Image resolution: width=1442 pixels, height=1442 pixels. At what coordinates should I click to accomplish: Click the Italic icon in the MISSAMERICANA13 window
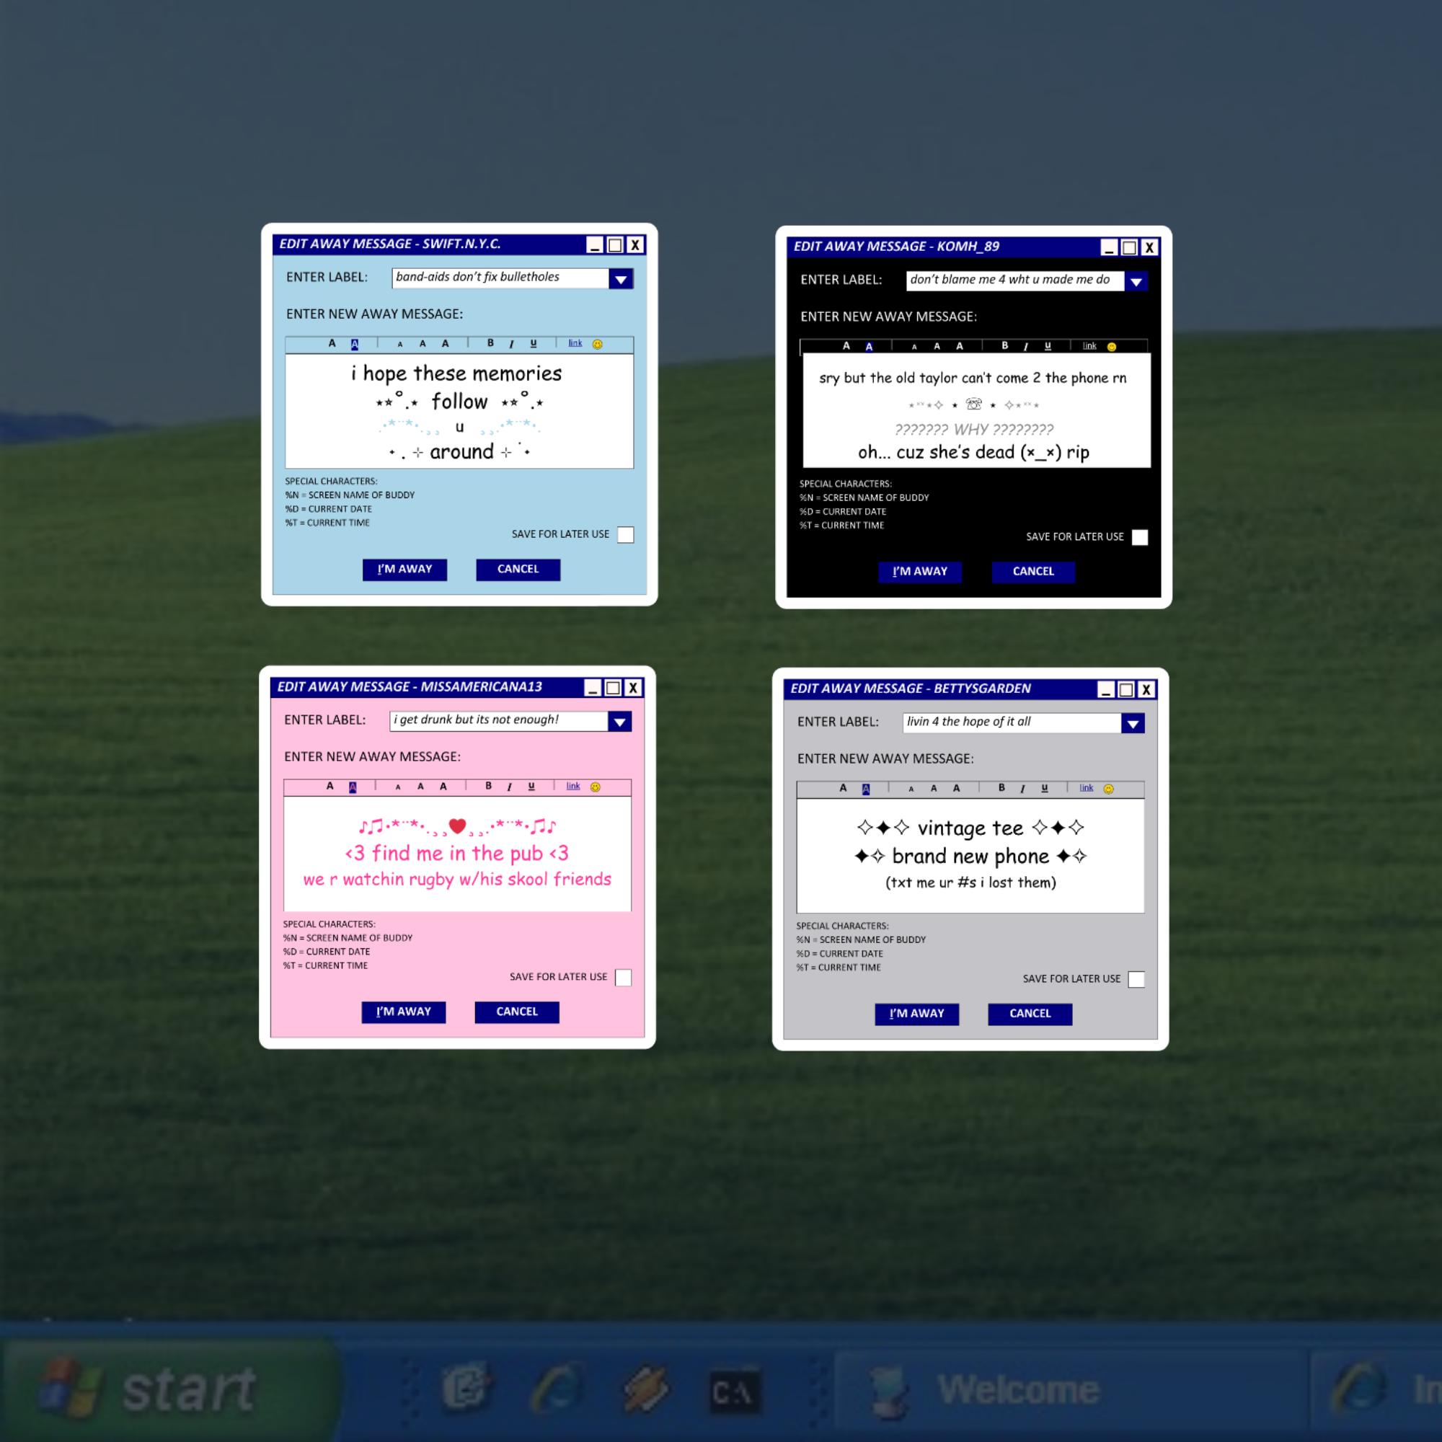tap(509, 787)
